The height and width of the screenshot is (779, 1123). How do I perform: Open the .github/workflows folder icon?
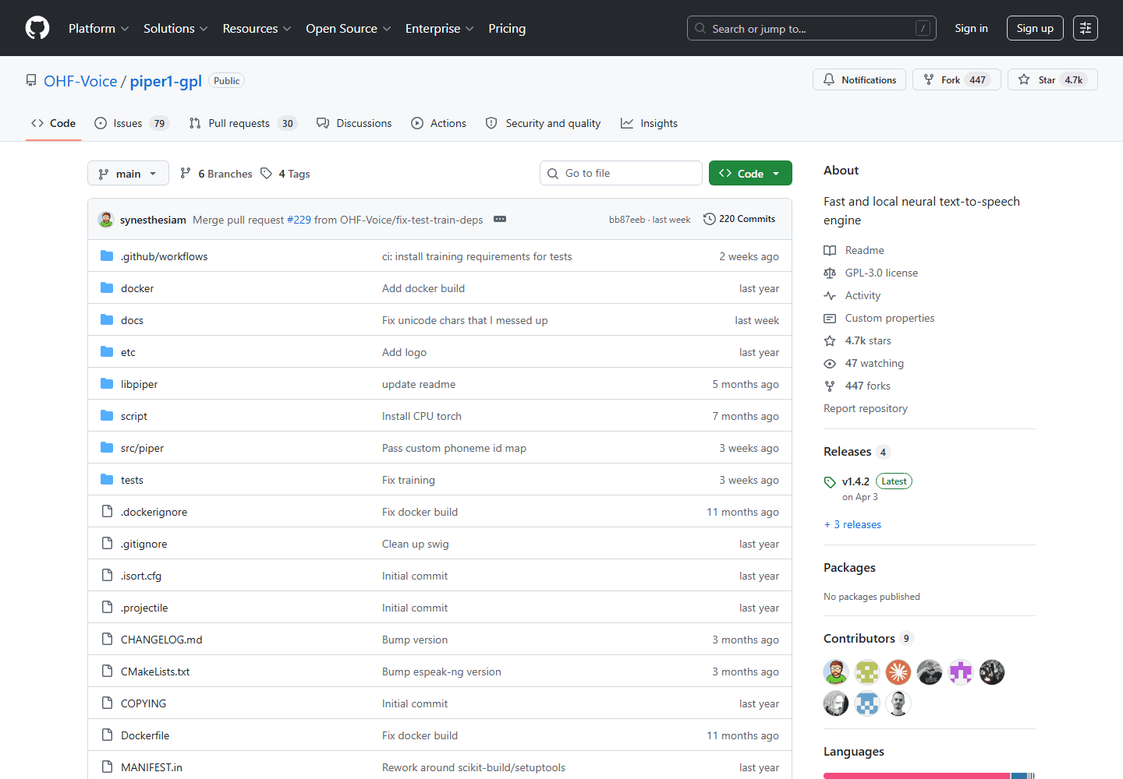pyautogui.click(x=107, y=256)
